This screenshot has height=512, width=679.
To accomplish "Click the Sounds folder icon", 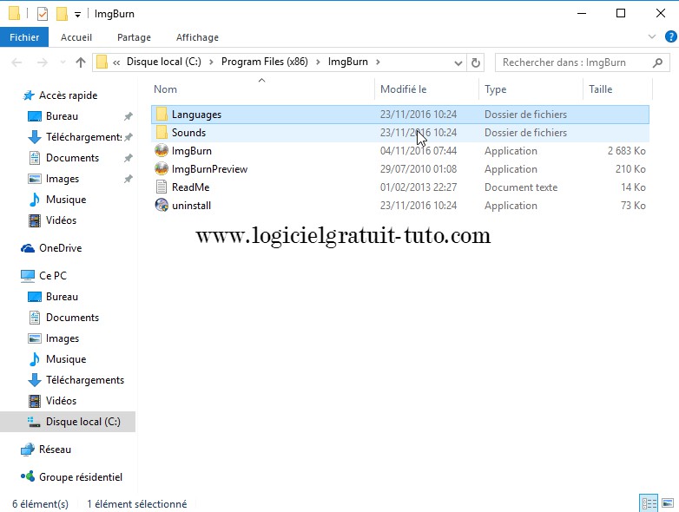I will 162,133.
